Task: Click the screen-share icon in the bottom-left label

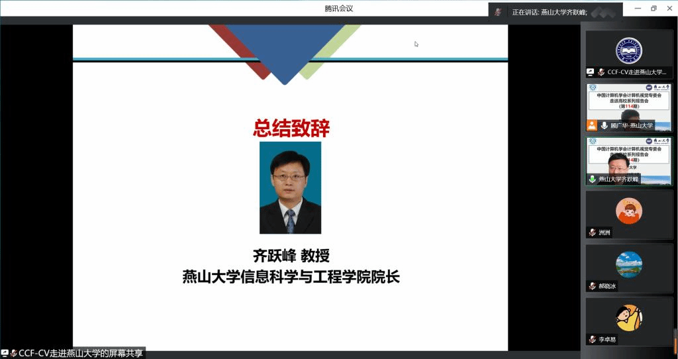Action: [x=5, y=354]
